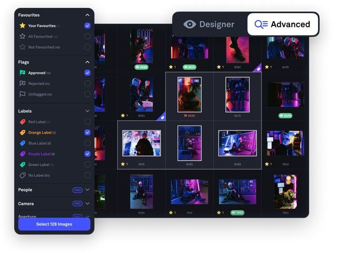337x253 pixels.
Task: Click the Rejected flag icon
Action: tap(22, 83)
